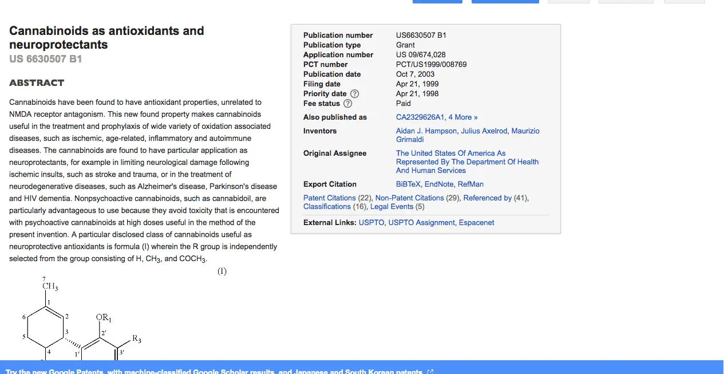Open inventor Julius Axelrod's link
Viewport: 724px width, 374px height.
pos(484,131)
